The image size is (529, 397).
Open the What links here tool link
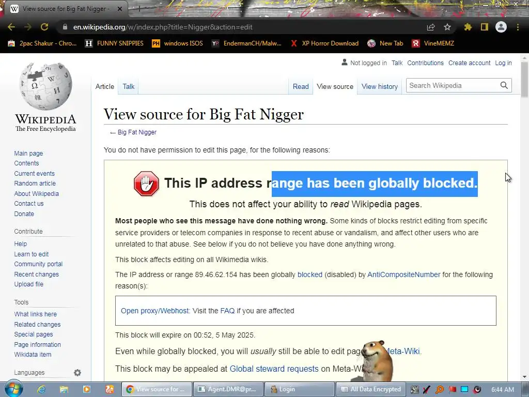[x=36, y=314]
